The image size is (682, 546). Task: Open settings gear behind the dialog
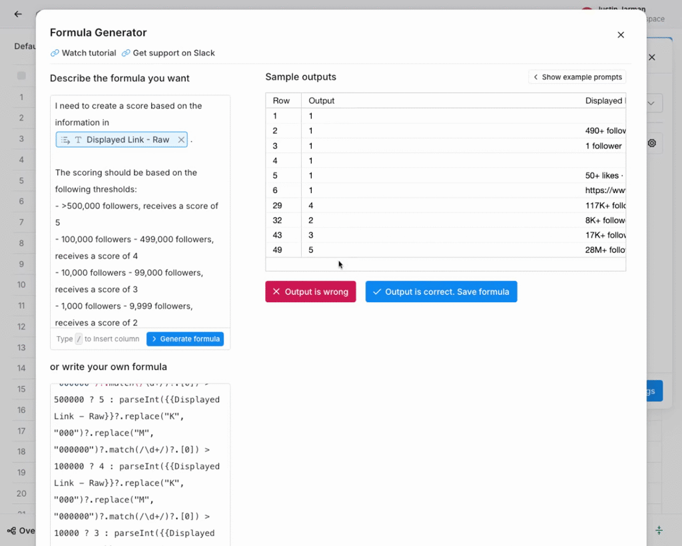652,143
